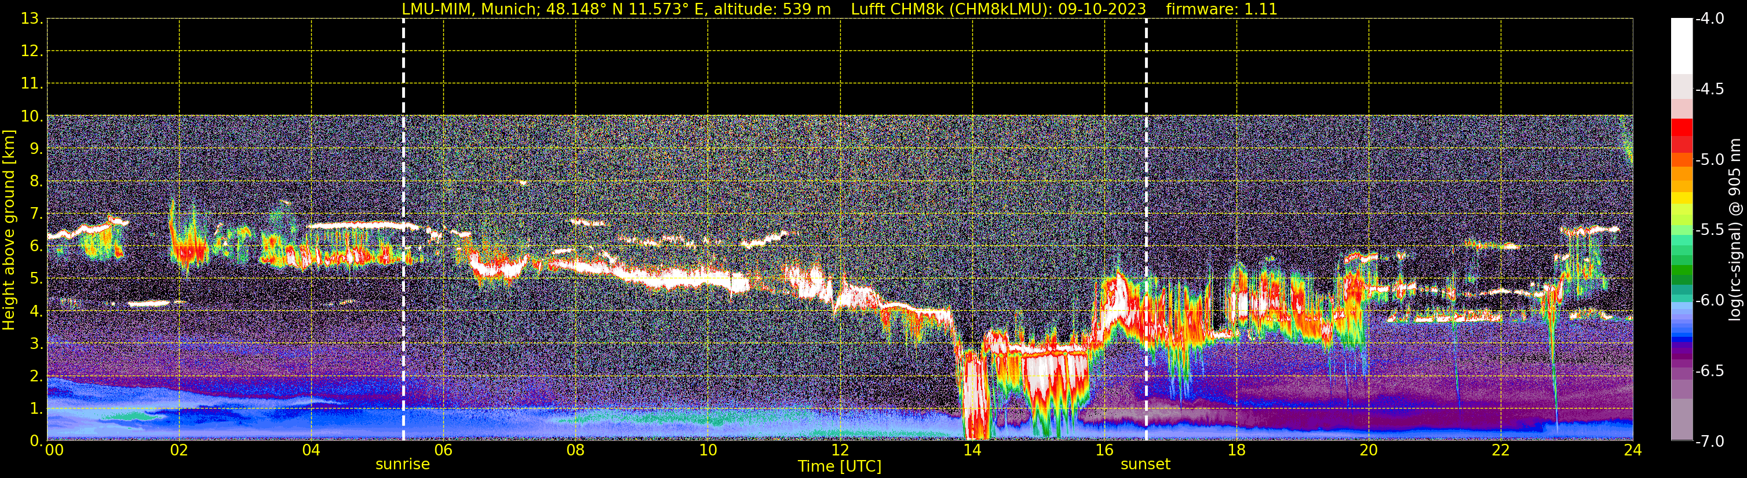Click the 5 km height tick label
Image resolution: width=1747 pixels, height=478 pixels.
pyautogui.click(x=37, y=279)
